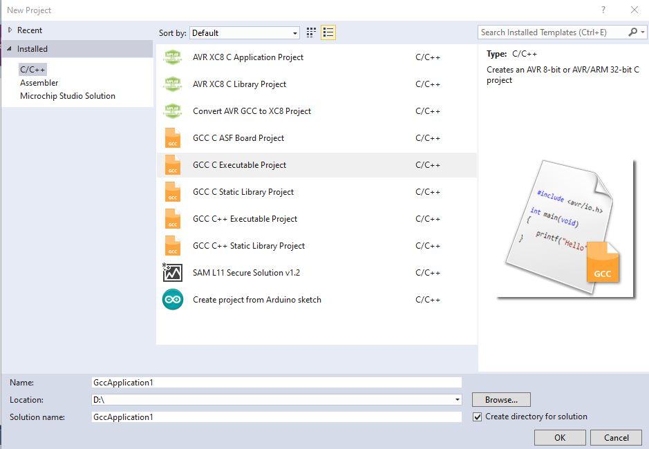Screen dimensions: 649x449
Task: Select the Microchip Studio Solution category
Action: (x=68, y=96)
